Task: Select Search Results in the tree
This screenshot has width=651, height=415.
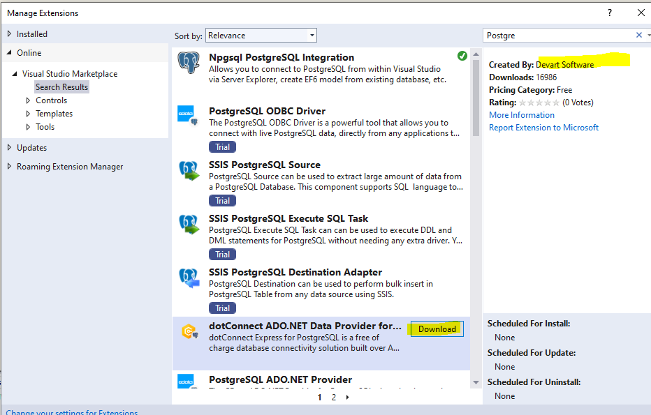Action: [x=62, y=87]
